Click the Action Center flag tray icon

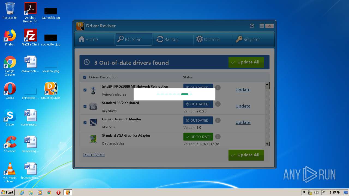point(323,192)
